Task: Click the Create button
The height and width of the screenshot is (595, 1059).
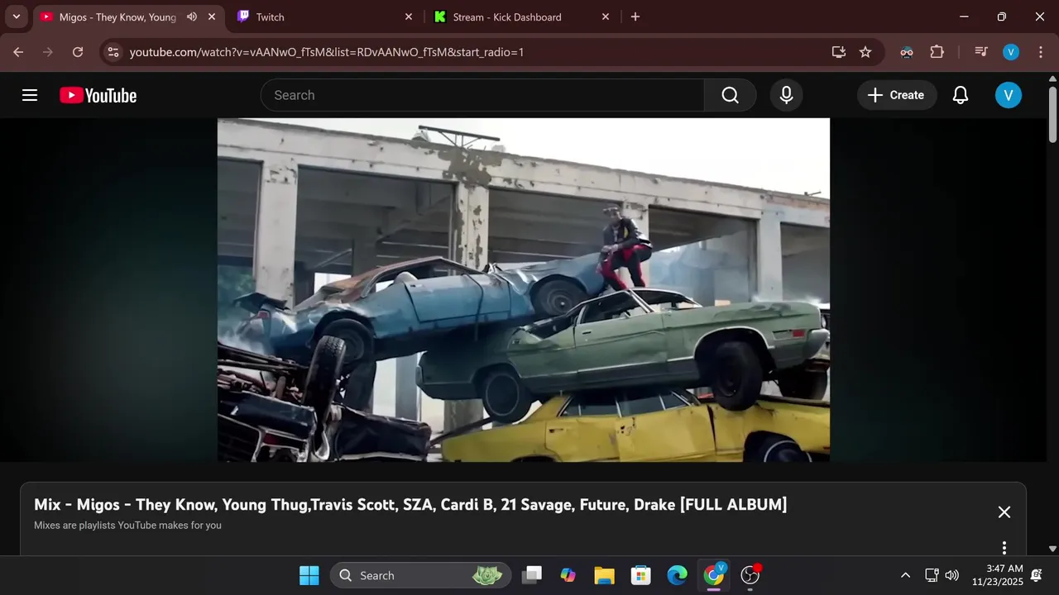Action: point(897,95)
